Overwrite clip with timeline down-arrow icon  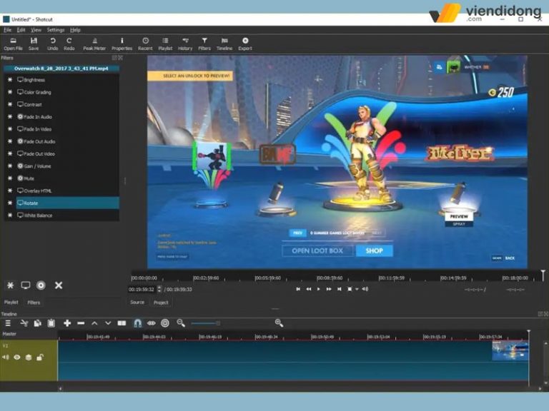point(108,323)
